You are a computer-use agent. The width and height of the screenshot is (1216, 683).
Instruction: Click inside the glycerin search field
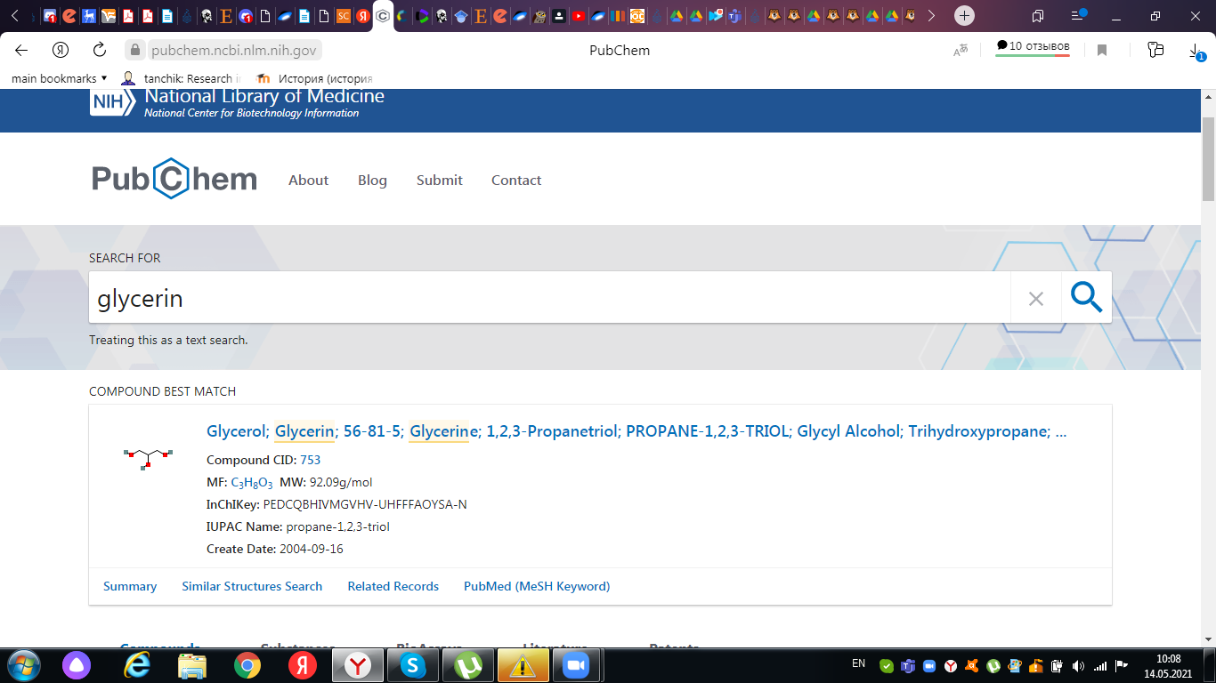tap(550, 298)
